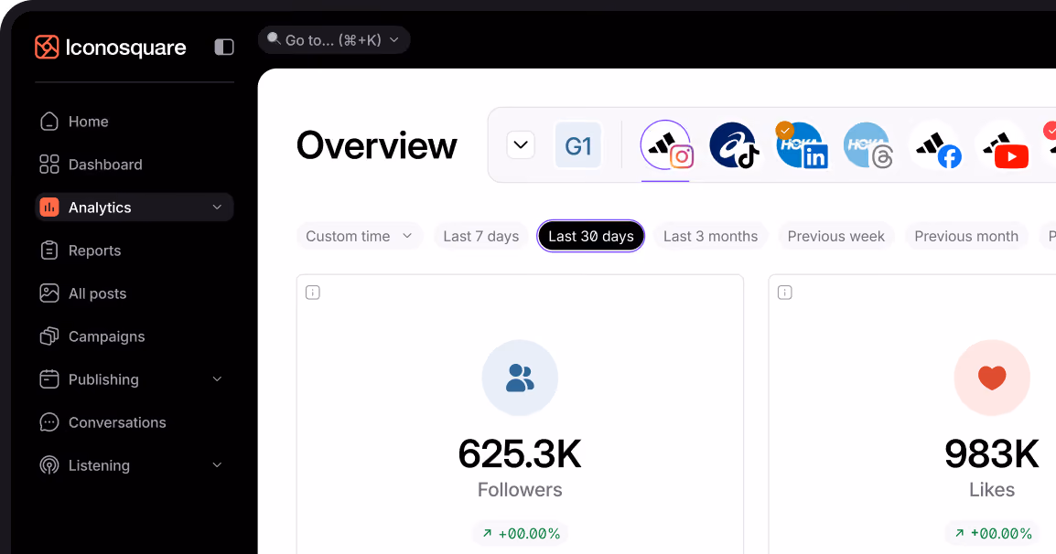Open the Dashboard grid icon
The image size is (1056, 554).
click(x=49, y=165)
